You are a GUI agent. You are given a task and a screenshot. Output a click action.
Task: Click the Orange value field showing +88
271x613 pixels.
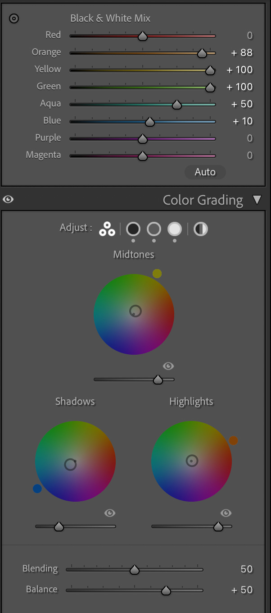coord(242,53)
